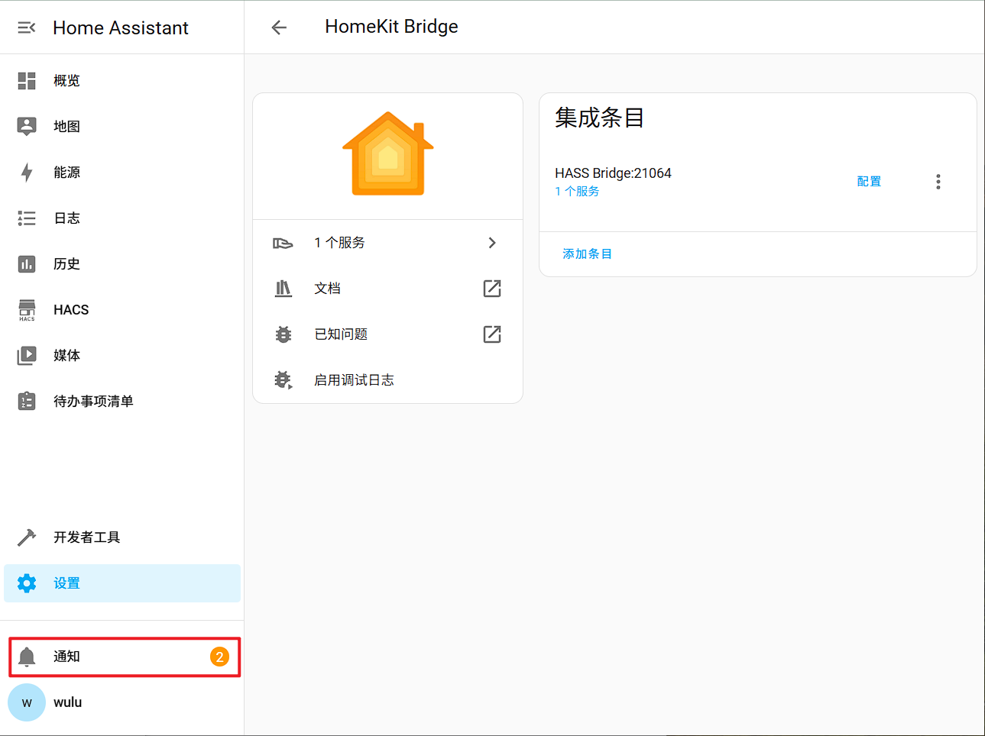Click the 启用调试日志 label

(x=354, y=380)
